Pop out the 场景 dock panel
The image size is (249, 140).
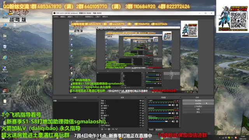(98, 97)
